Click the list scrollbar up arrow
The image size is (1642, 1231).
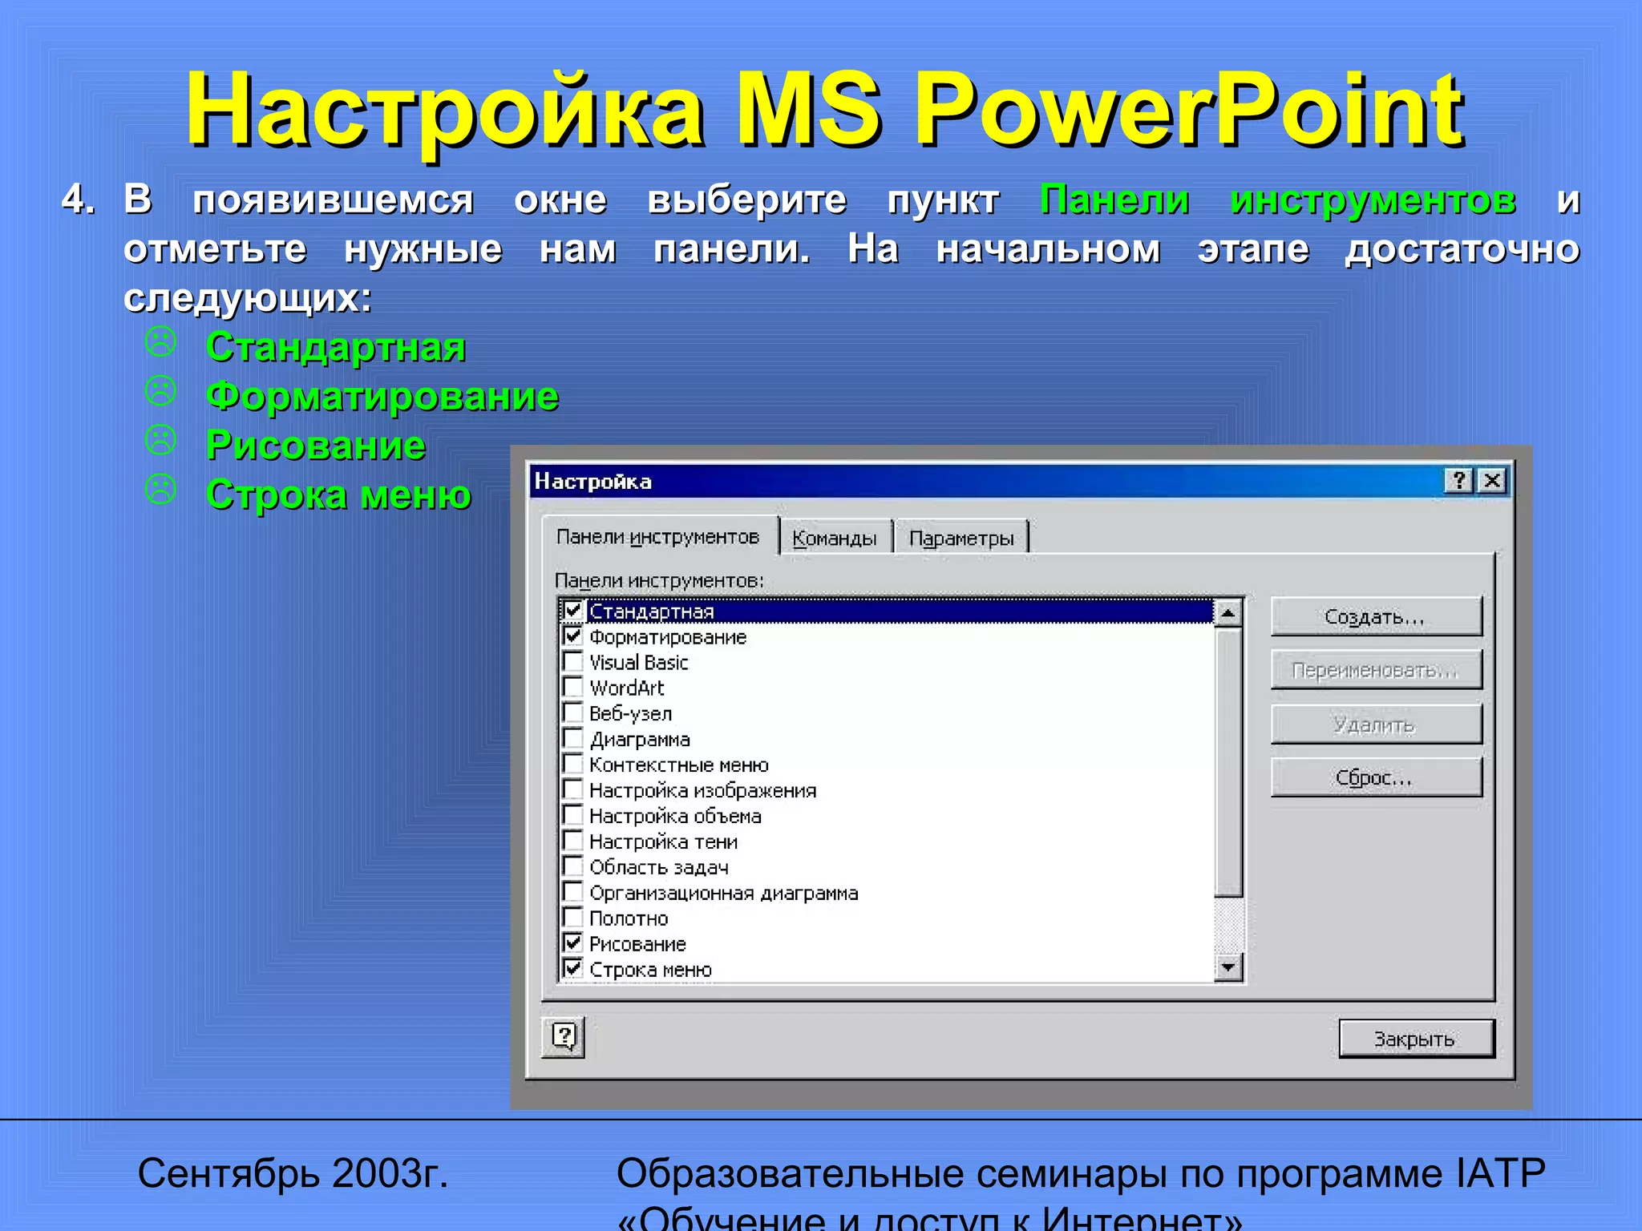1227,613
